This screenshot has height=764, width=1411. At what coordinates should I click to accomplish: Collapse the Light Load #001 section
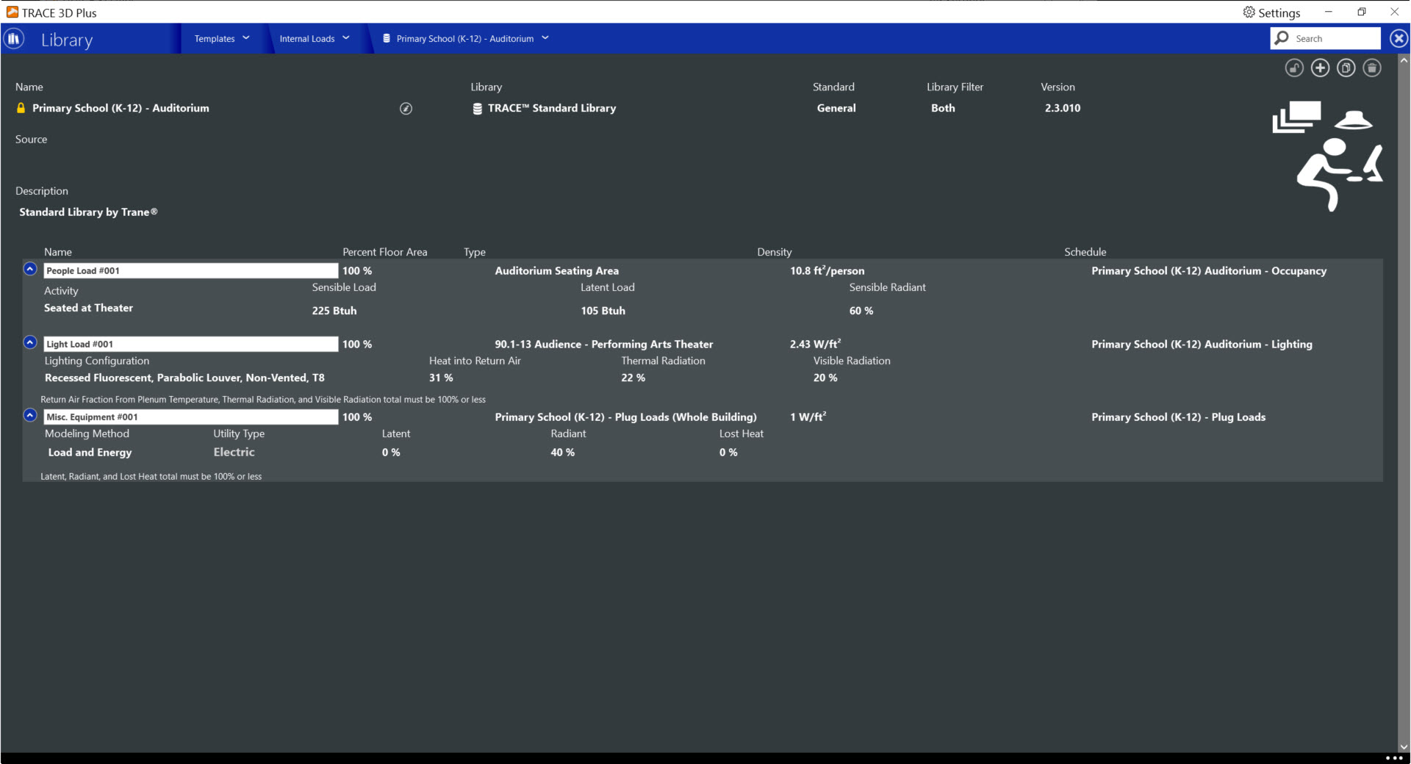29,342
